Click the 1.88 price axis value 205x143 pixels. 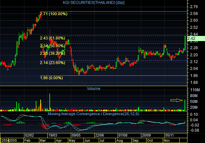tap(194, 82)
